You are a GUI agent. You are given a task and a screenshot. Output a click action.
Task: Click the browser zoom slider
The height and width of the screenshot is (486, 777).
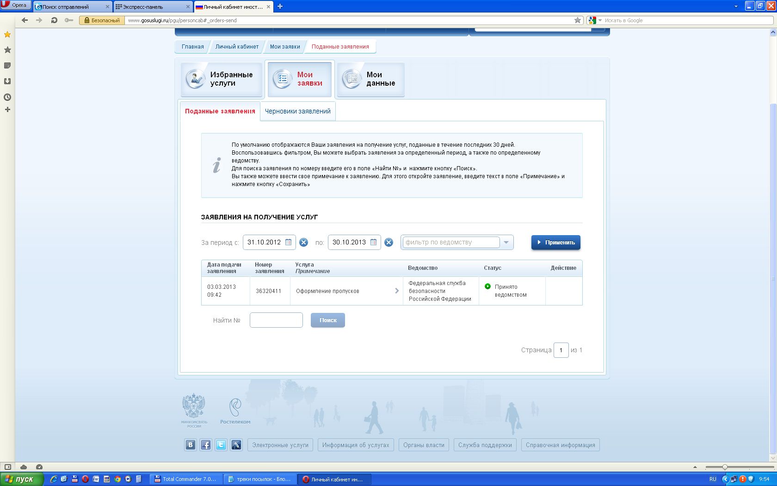(x=725, y=467)
